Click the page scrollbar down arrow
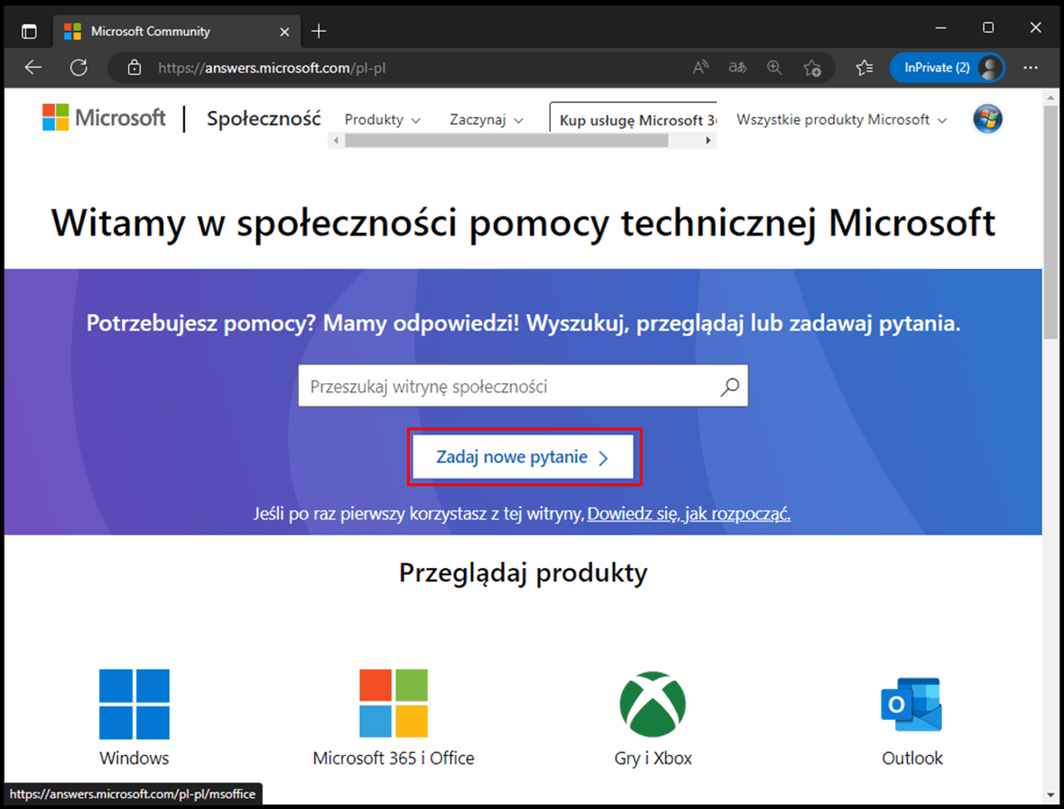 tap(1051, 795)
